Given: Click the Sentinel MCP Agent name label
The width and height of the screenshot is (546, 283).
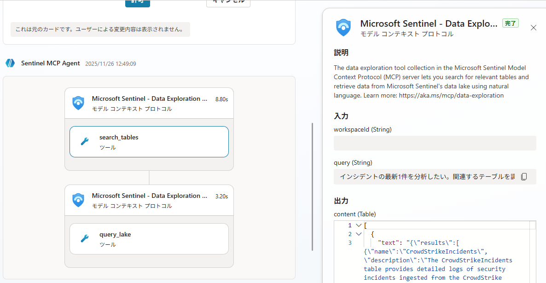Looking at the screenshot, I should [51, 63].
